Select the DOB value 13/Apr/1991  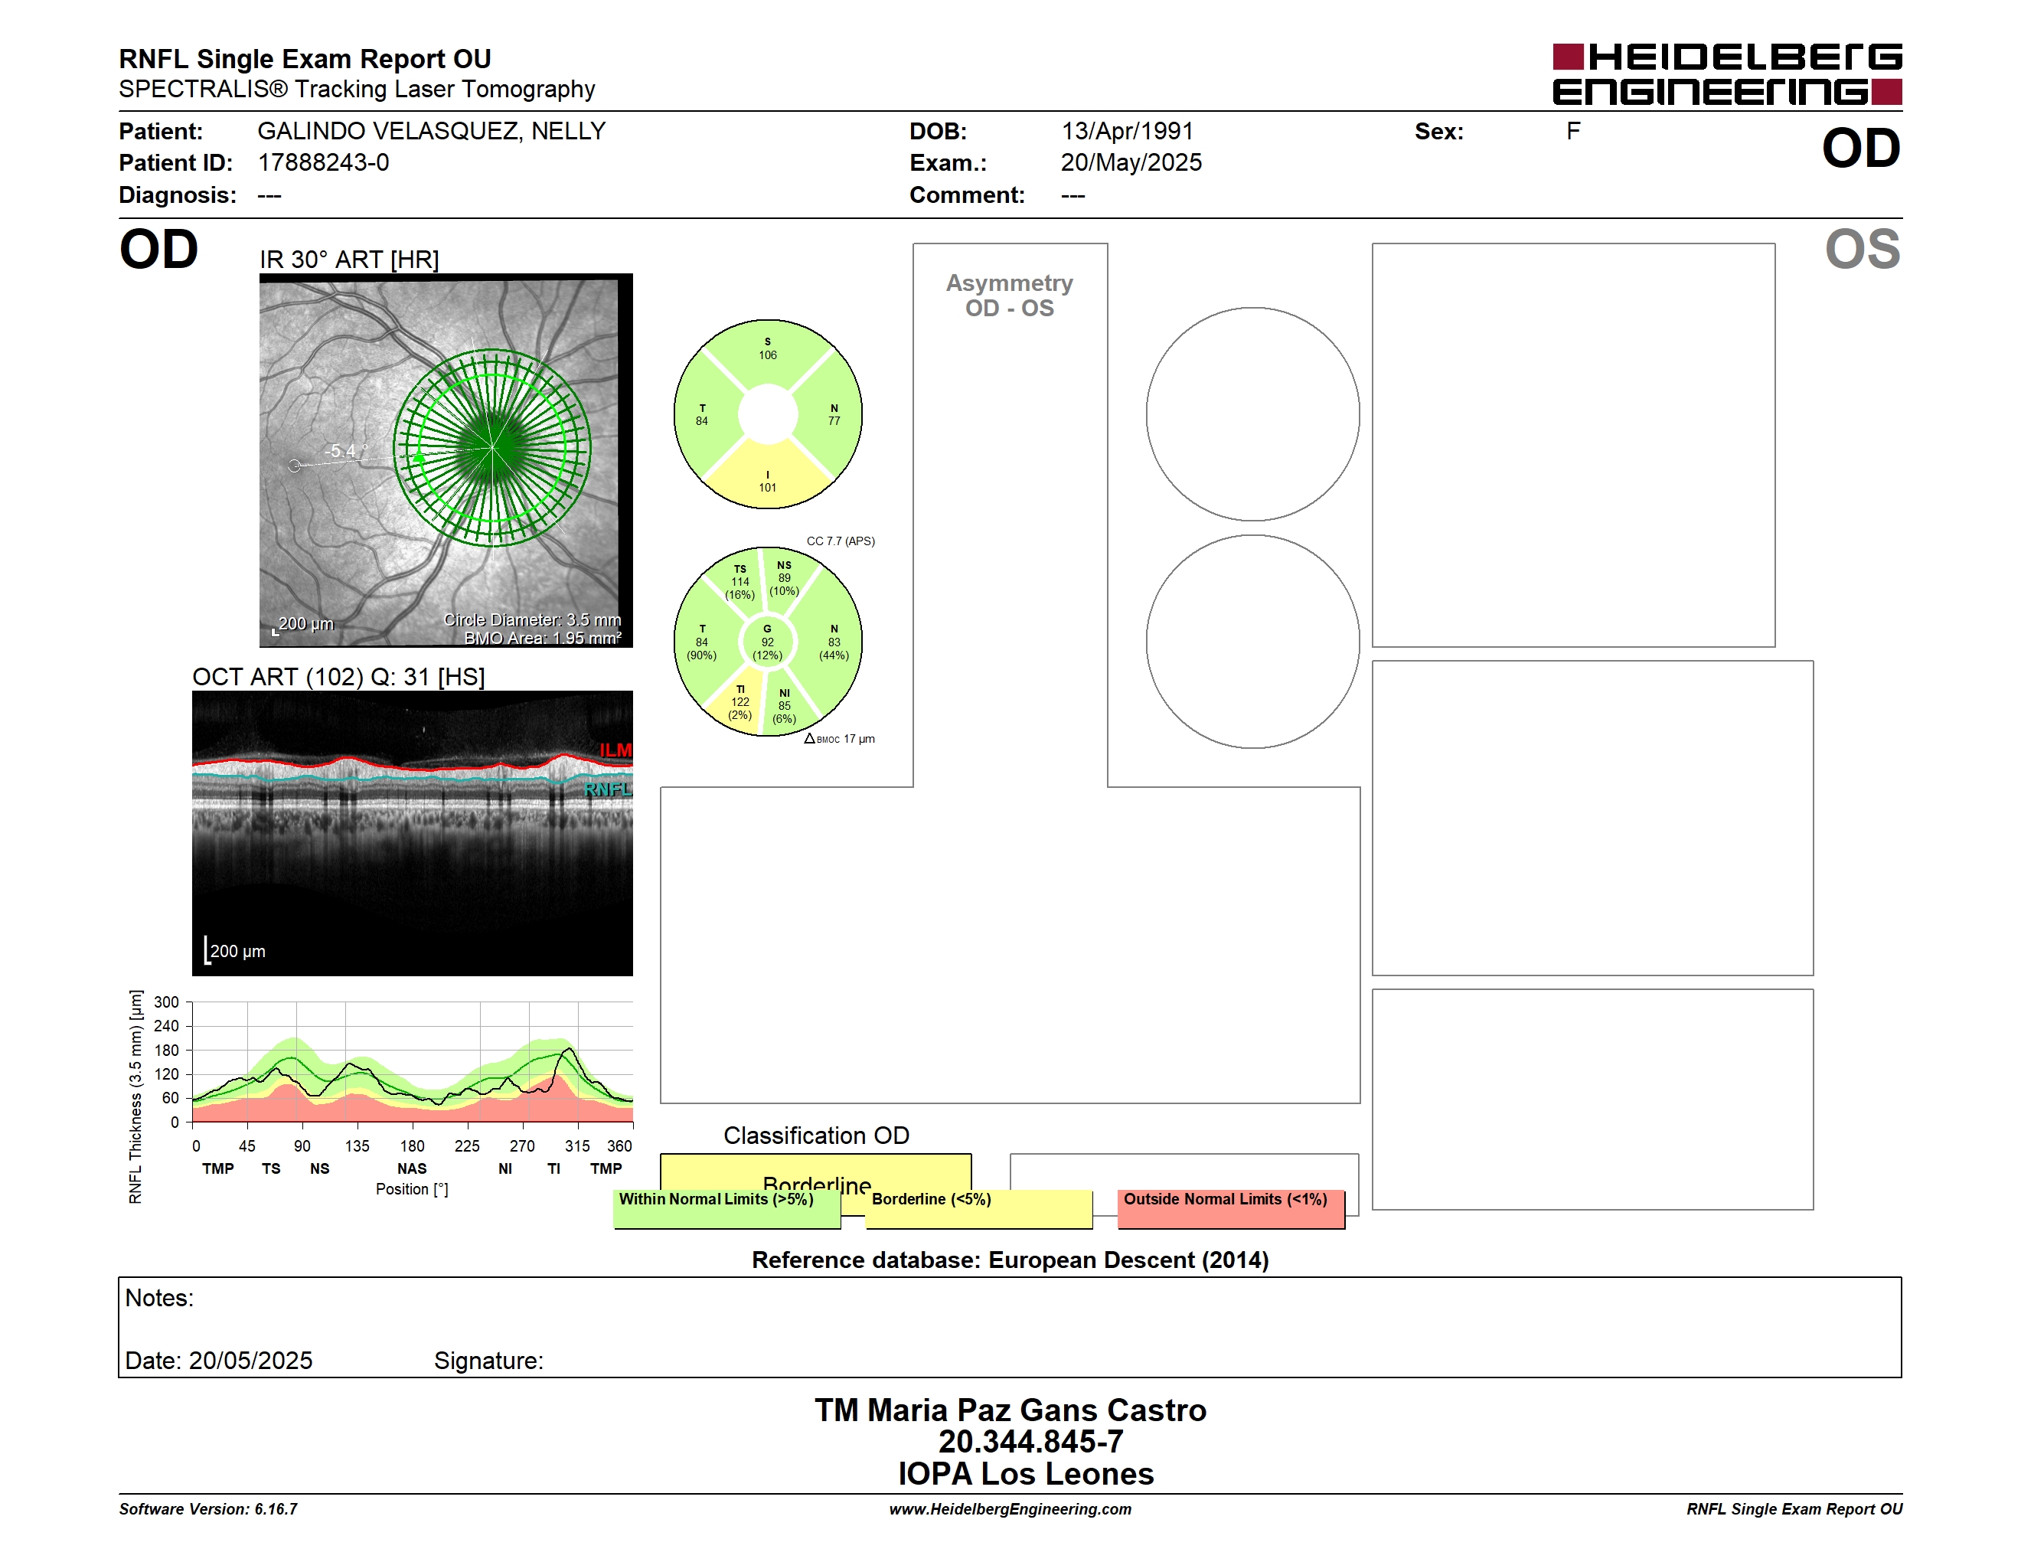tap(1127, 132)
